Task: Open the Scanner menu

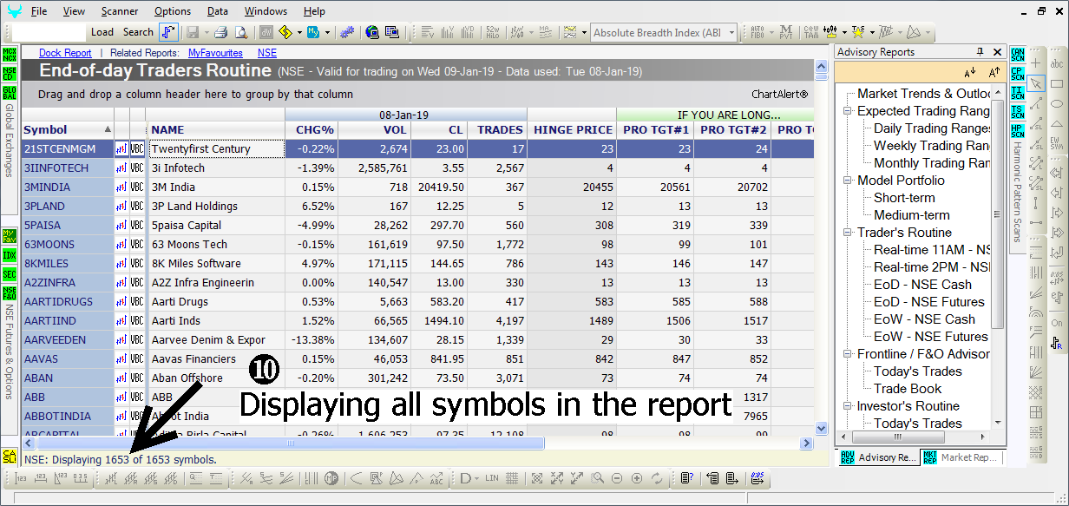Action: [120, 11]
